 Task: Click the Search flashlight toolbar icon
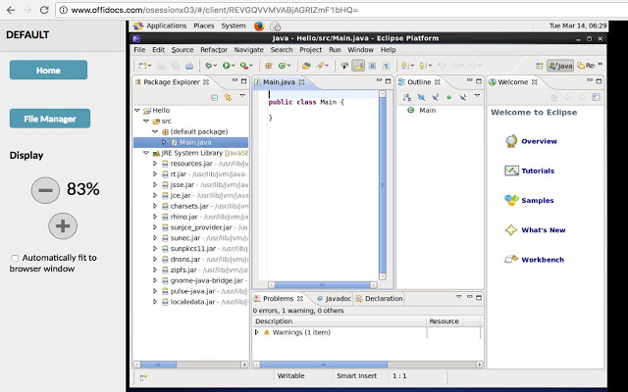coord(321,66)
